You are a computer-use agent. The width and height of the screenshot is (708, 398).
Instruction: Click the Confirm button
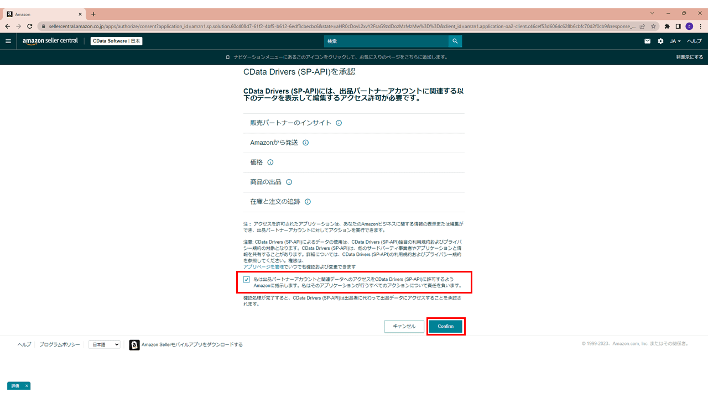pyautogui.click(x=445, y=326)
